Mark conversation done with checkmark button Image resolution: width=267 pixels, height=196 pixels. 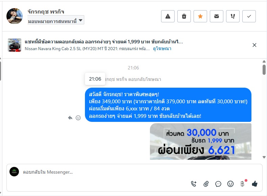pyautogui.click(x=249, y=16)
